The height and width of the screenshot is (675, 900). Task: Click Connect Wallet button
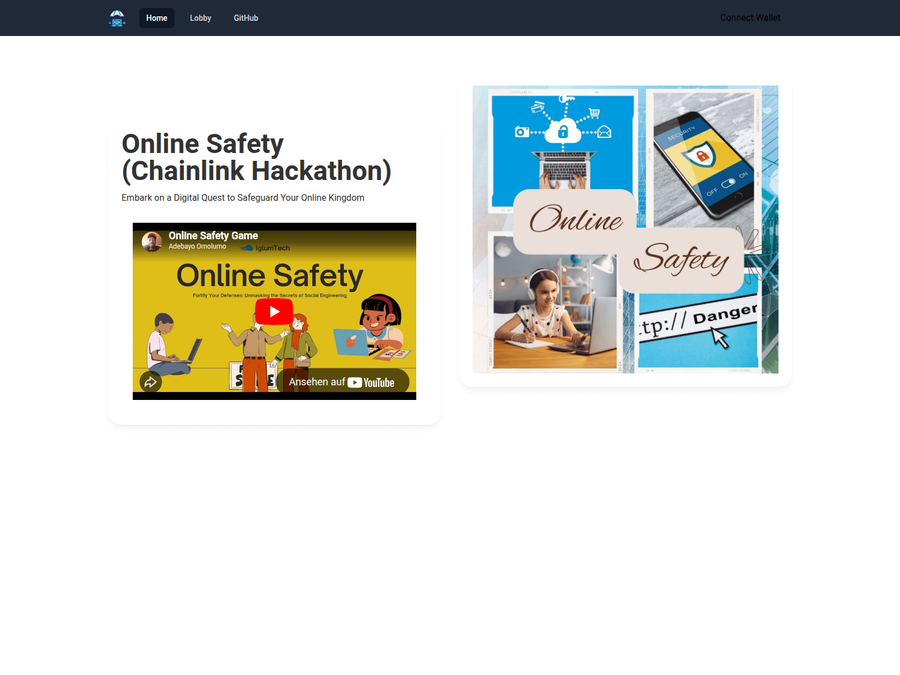750,18
